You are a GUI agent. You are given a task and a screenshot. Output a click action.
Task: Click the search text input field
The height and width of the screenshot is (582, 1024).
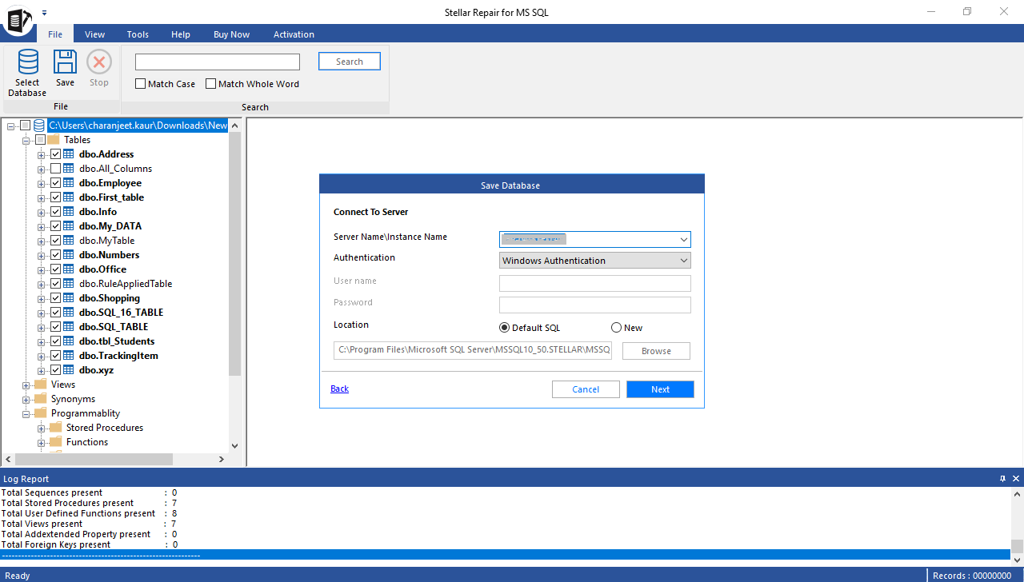(218, 62)
